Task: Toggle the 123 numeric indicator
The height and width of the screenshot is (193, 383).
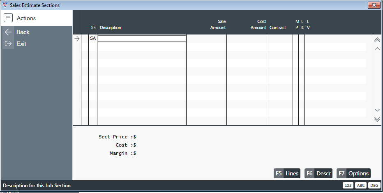Action: point(348,186)
